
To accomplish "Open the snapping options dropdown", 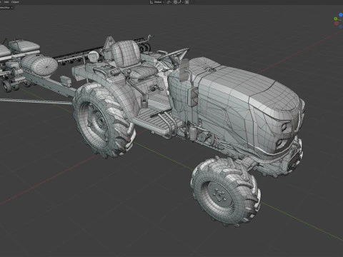I will [x=180, y=2].
